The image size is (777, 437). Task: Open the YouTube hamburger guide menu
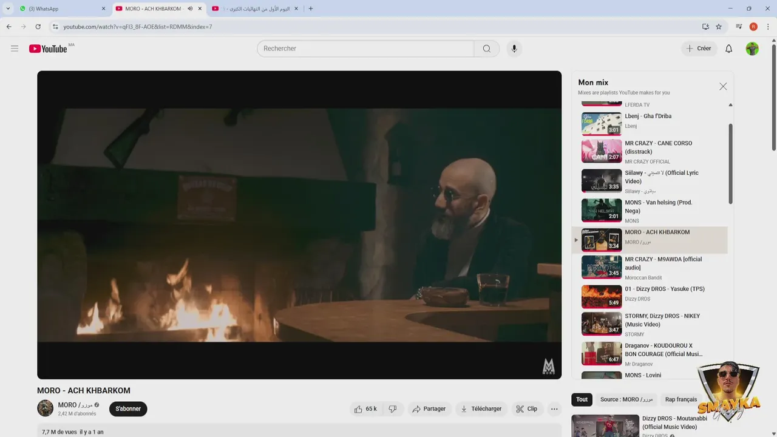(x=15, y=49)
